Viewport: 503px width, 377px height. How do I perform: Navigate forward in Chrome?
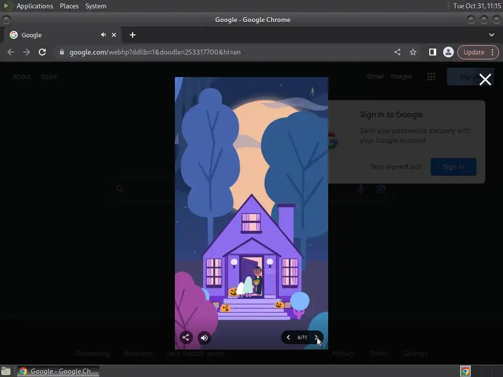[27, 52]
